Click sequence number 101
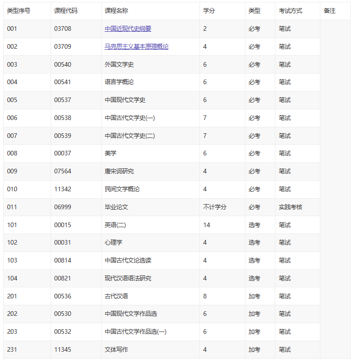The image size is (353, 360). click(12, 225)
